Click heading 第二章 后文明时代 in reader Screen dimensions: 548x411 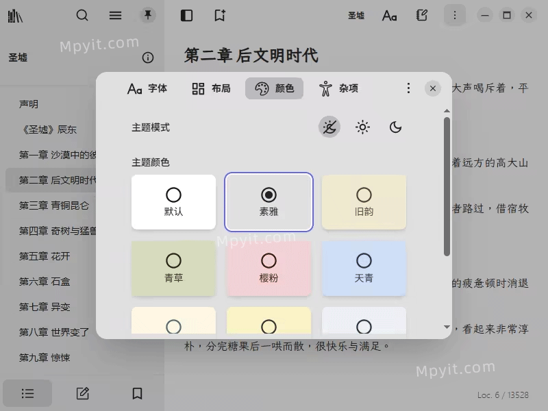tap(251, 55)
